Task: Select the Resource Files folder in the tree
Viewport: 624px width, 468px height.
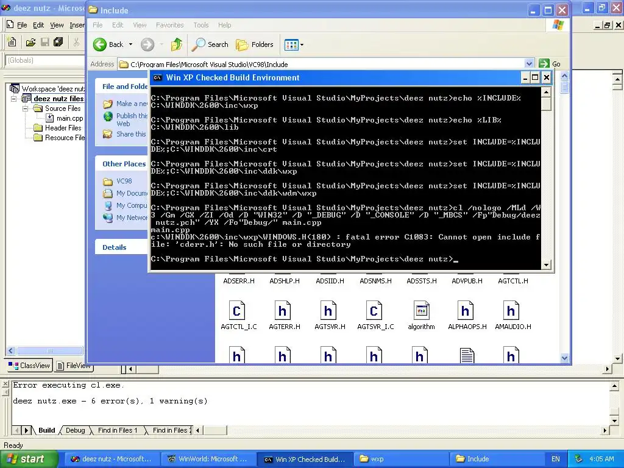Action: (x=65, y=138)
